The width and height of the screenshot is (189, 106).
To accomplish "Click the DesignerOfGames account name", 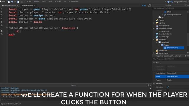I will 180,2.
